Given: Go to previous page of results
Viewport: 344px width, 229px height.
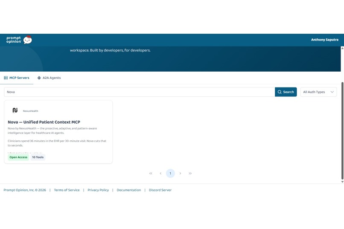Looking at the screenshot, I should pos(160,173).
